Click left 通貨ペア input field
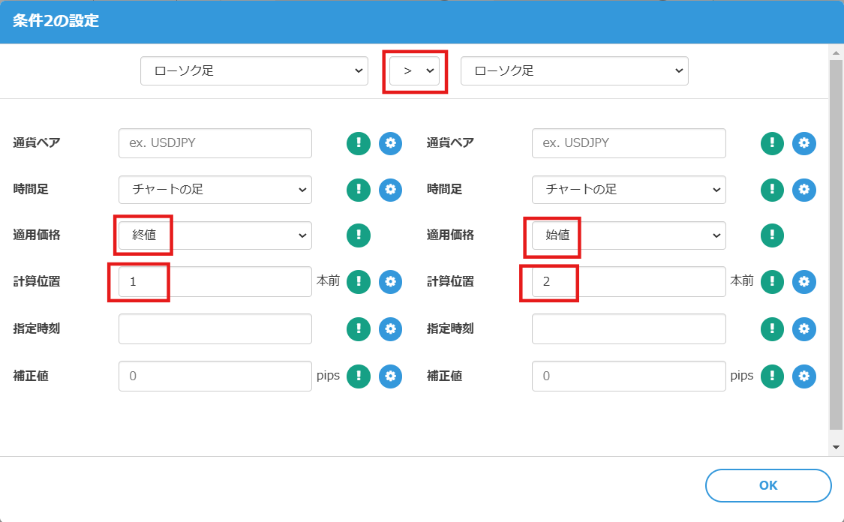This screenshot has height=522, width=844. click(x=215, y=143)
